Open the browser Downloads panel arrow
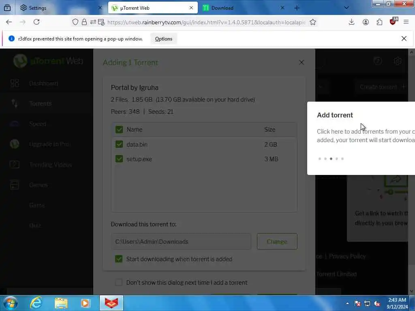Viewport: 415px width, 311px height. coord(351,22)
